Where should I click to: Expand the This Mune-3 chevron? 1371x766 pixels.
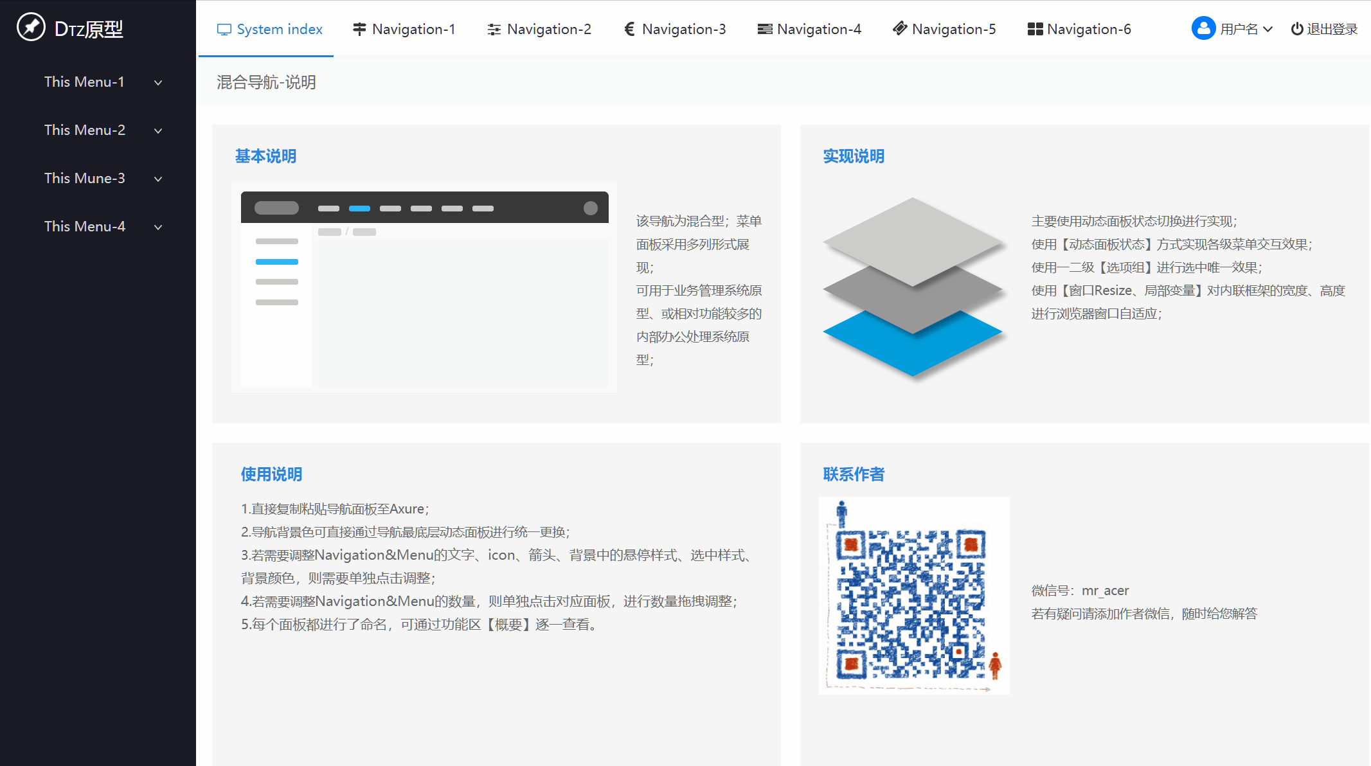pos(158,179)
